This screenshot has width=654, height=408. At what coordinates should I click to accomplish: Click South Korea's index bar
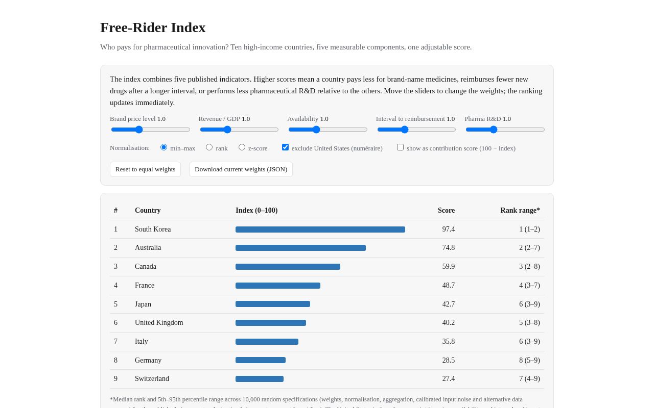pyautogui.click(x=320, y=229)
